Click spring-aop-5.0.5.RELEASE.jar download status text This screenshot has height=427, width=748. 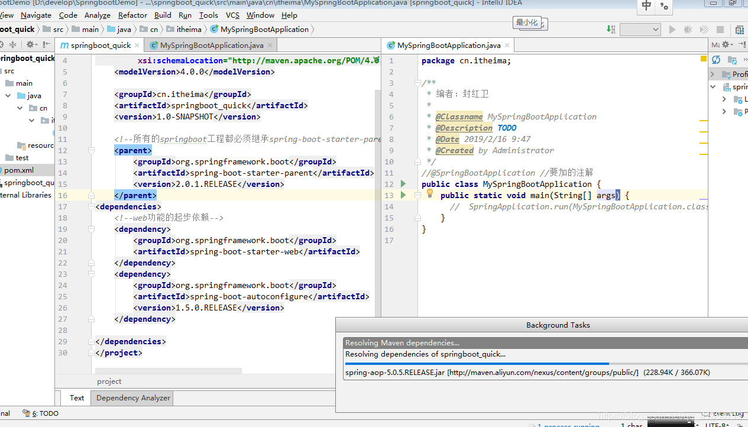(527, 373)
